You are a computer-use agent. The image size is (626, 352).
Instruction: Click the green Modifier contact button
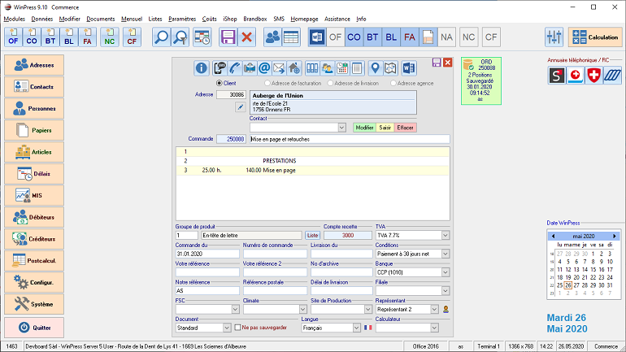(364, 128)
